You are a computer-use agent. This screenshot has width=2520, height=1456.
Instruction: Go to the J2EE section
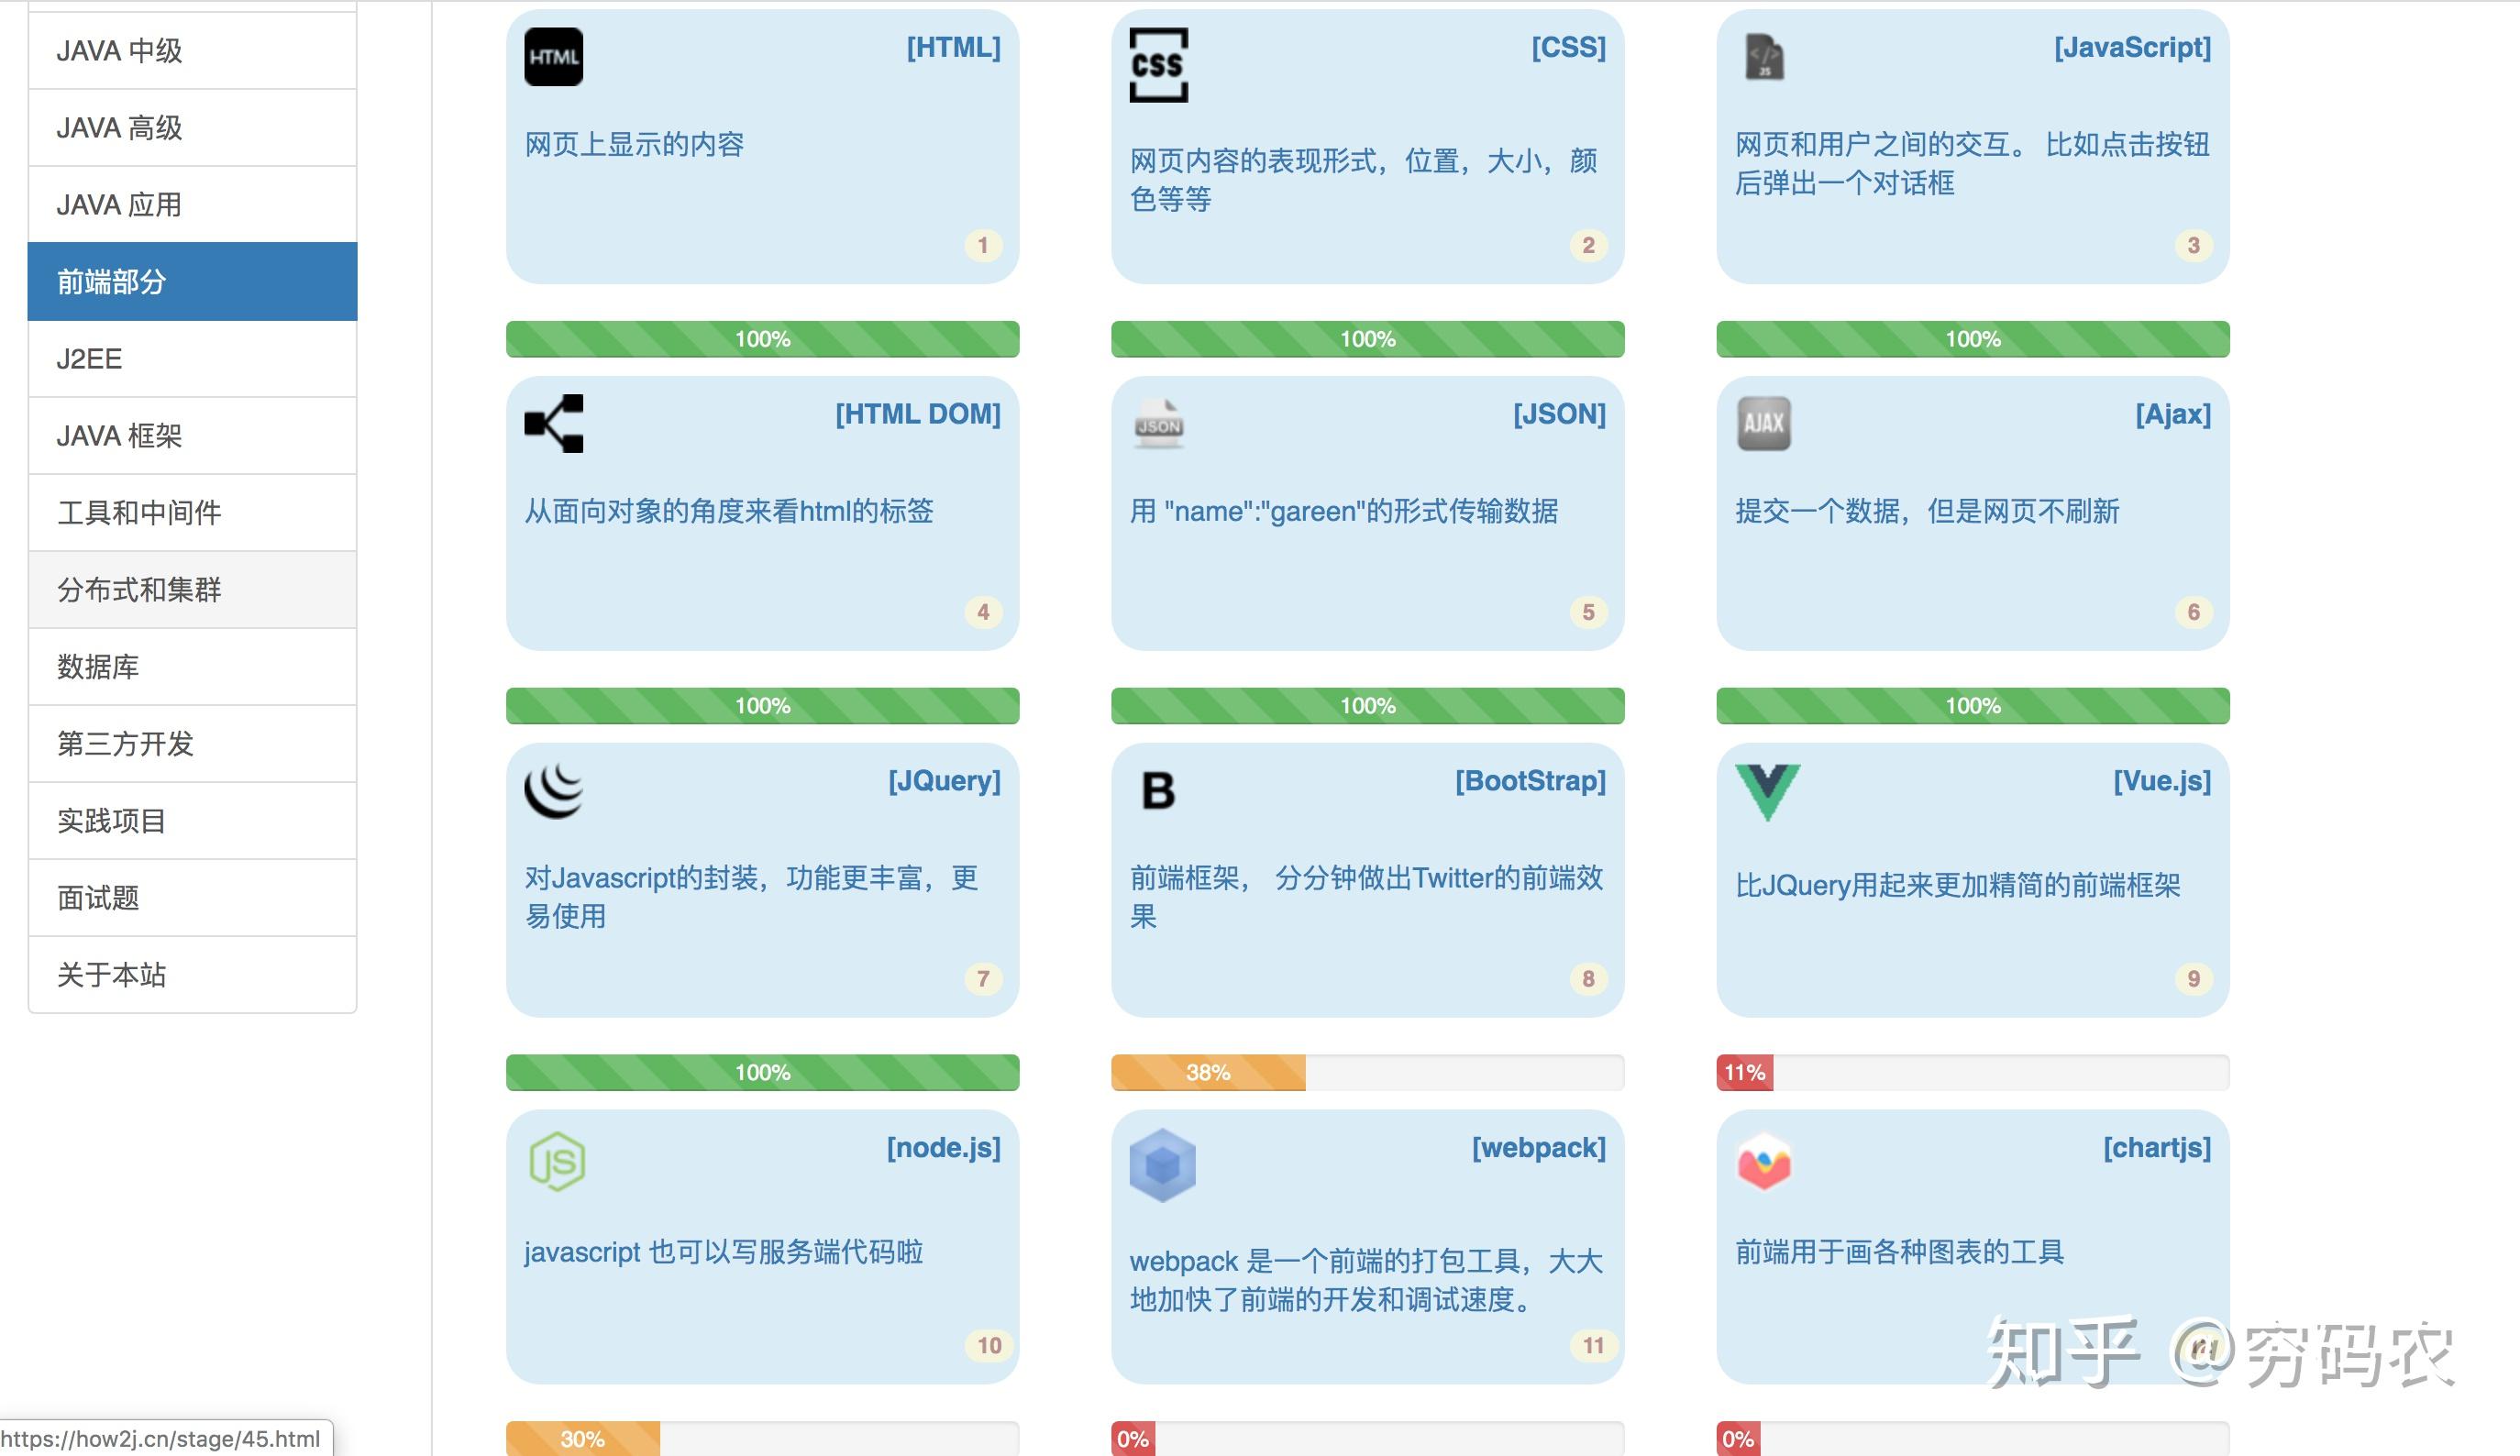point(192,358)
